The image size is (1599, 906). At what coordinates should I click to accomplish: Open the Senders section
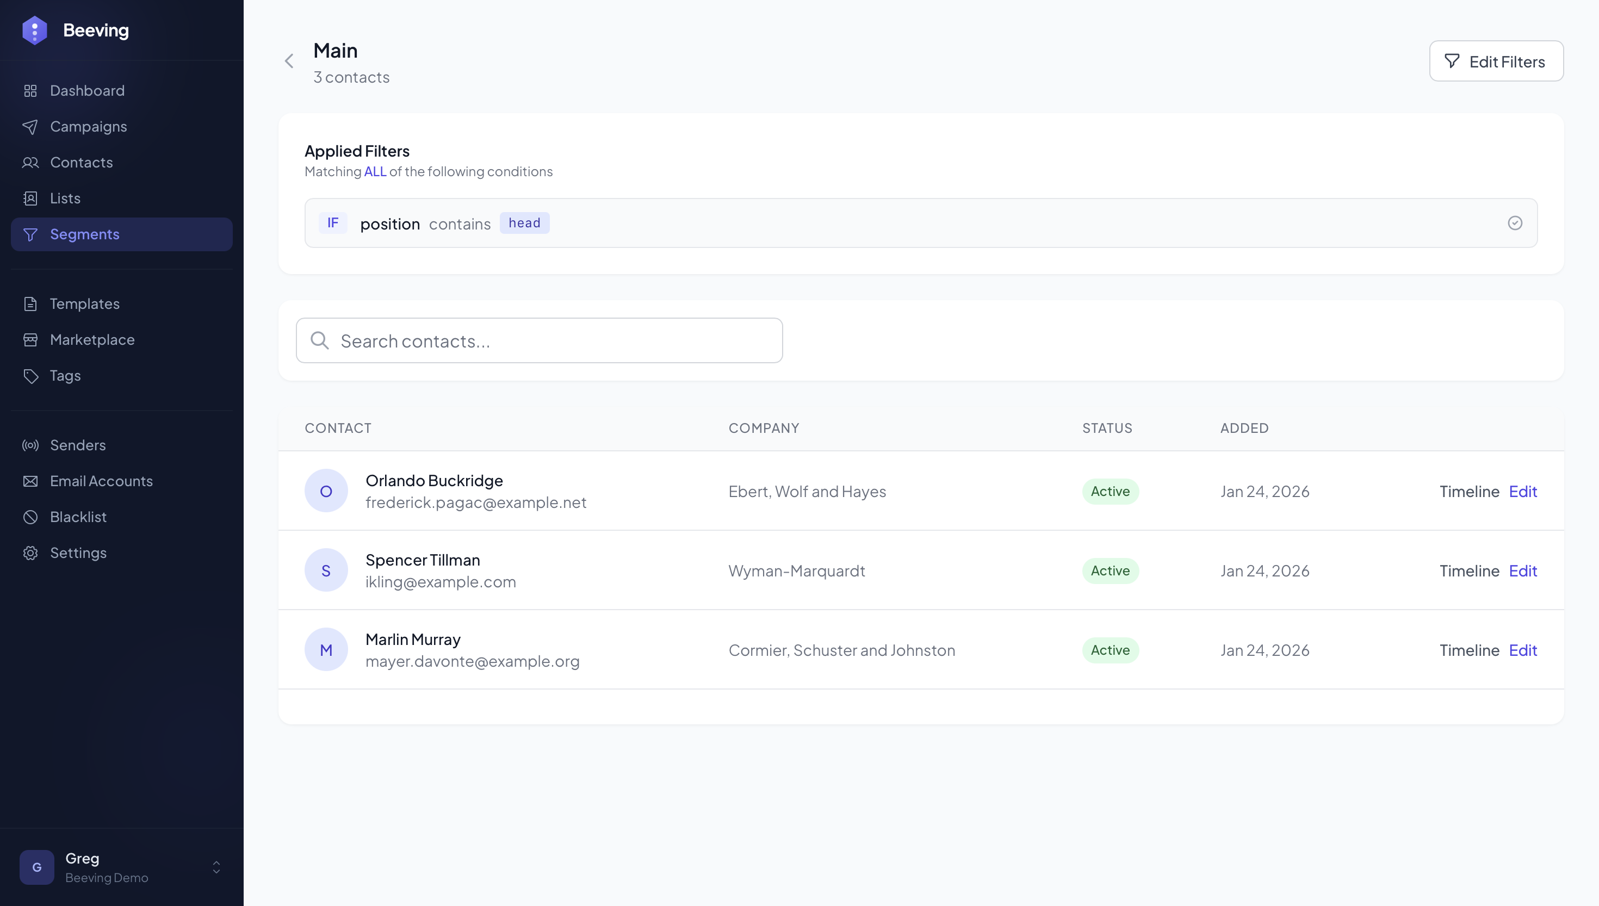point(78,445)
